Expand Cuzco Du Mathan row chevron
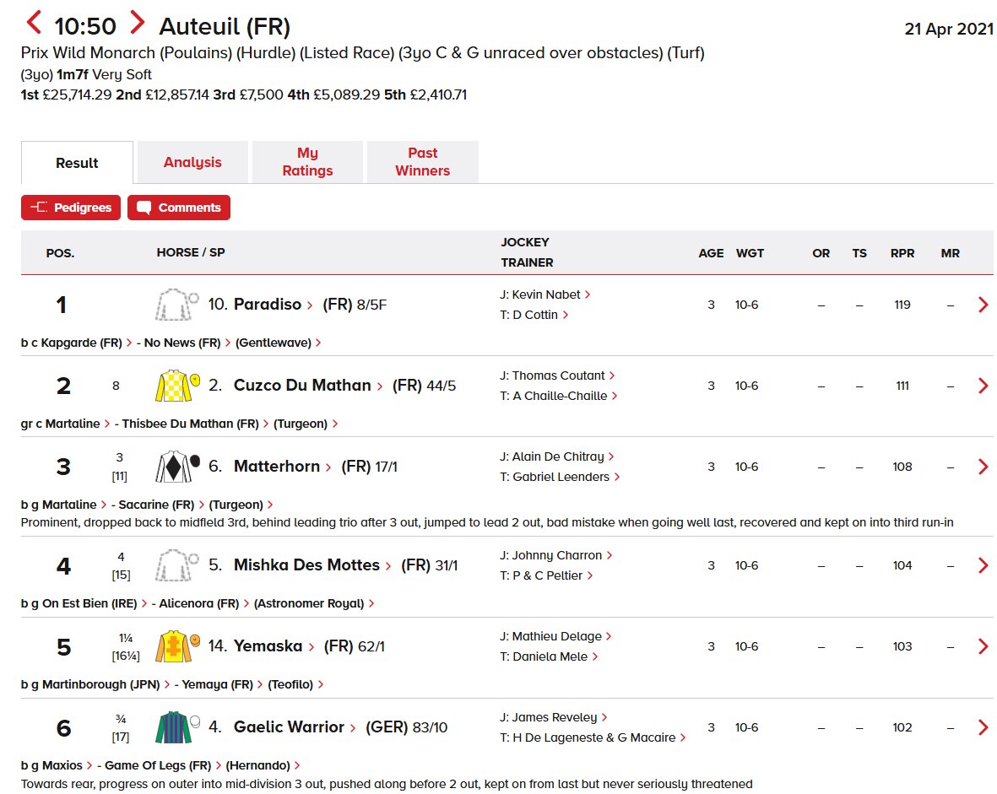Viewport: 997px width, 794px height. pyautogui.click(x=983, y=386)
